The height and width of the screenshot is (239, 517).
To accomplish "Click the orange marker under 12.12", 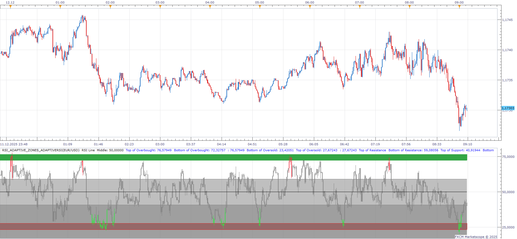I will (10, 7).
